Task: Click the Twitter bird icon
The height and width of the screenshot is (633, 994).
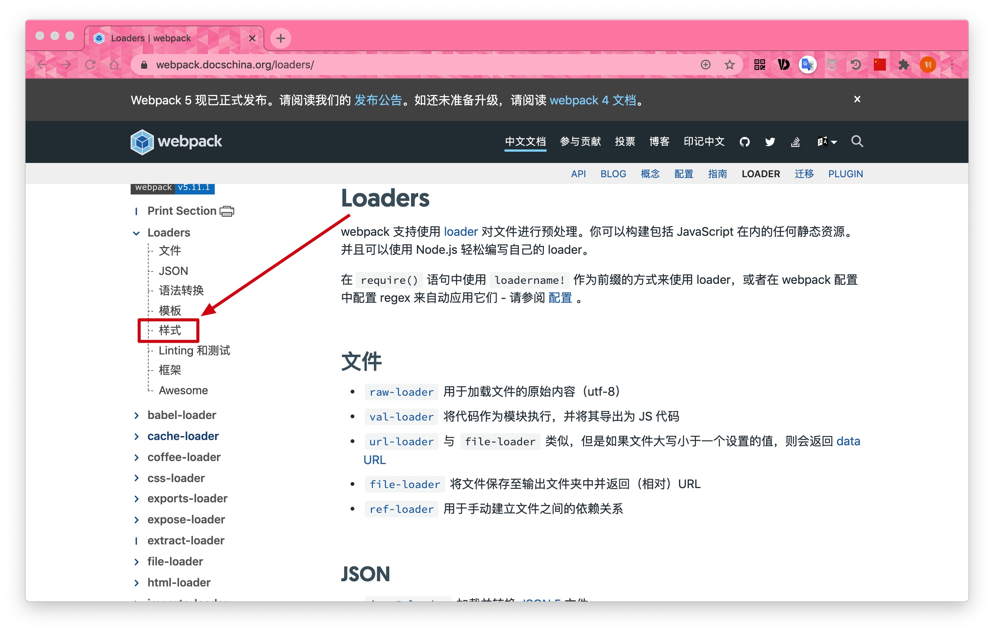Action: pos(770,142)
